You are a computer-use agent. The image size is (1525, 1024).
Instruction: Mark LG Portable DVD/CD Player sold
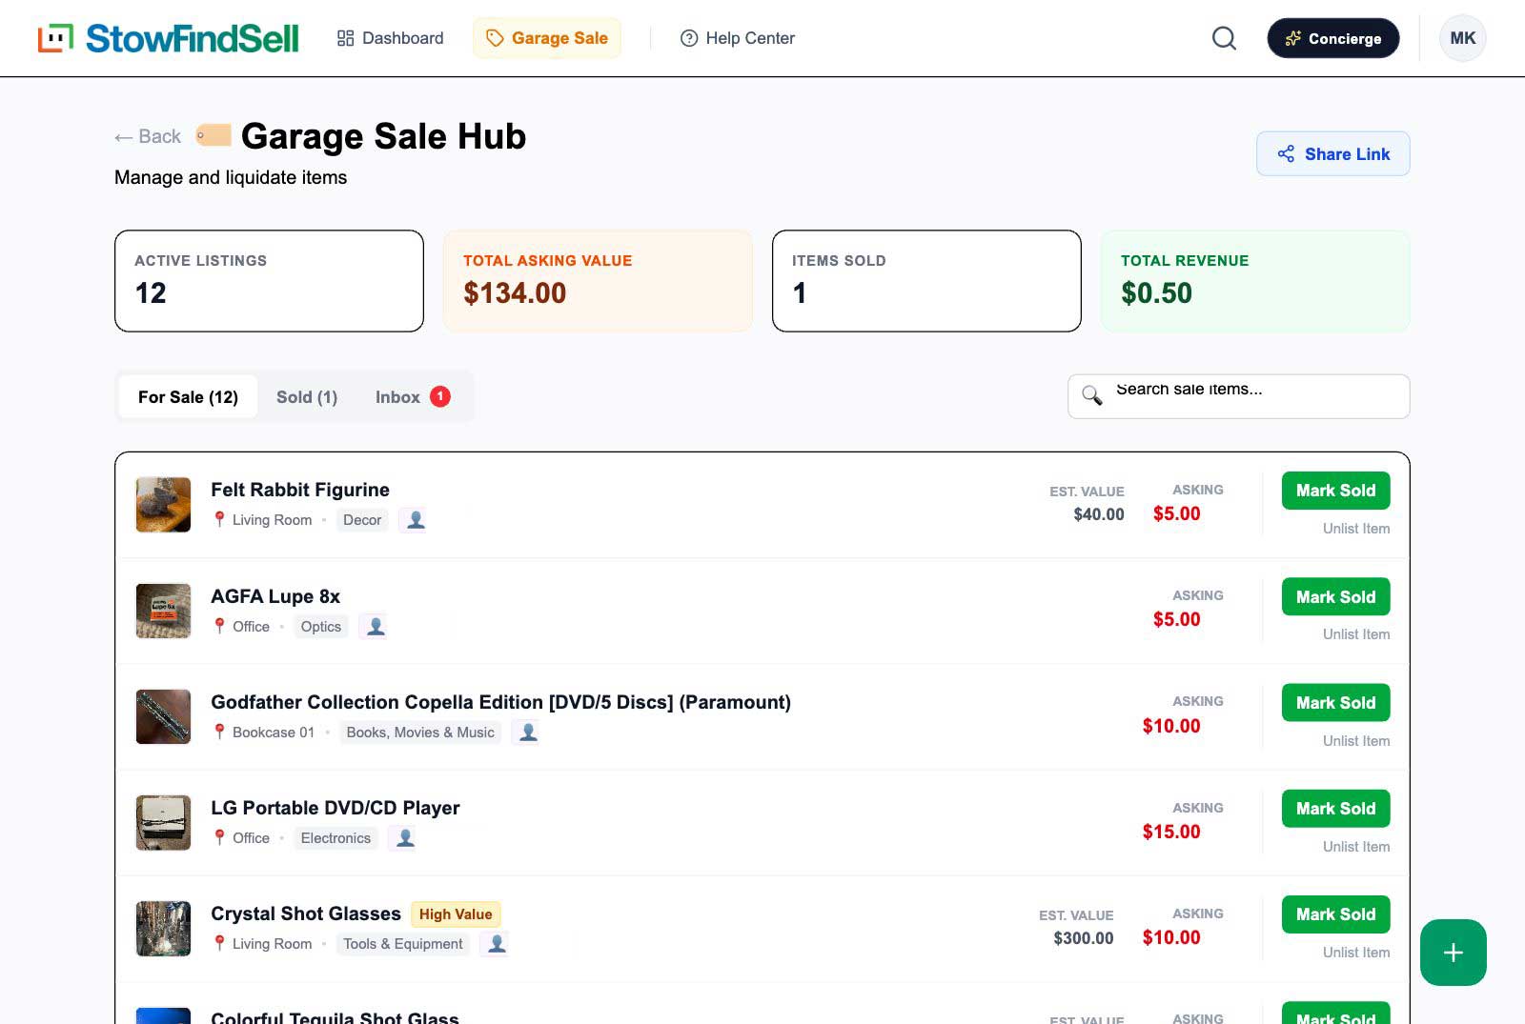[x=1335, y=808]
